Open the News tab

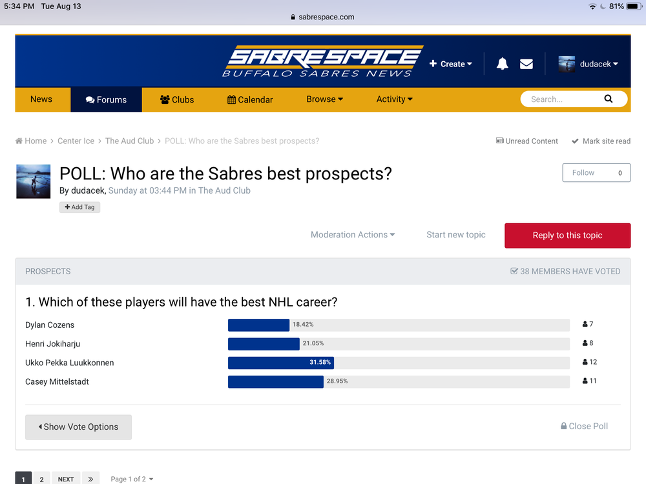pyautogui.click(x=41, y=99)
